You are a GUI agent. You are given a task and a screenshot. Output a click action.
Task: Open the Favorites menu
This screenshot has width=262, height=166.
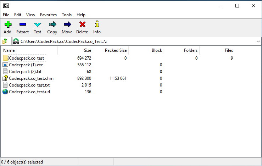point(48,15)
